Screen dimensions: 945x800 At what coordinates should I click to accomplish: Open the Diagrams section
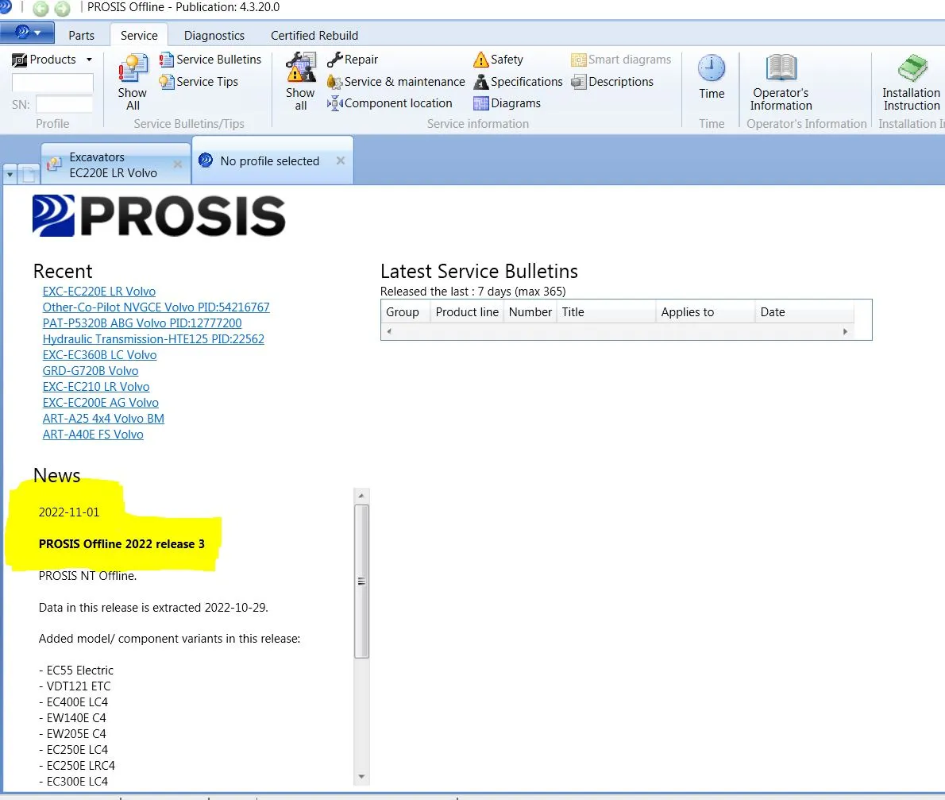507,103
